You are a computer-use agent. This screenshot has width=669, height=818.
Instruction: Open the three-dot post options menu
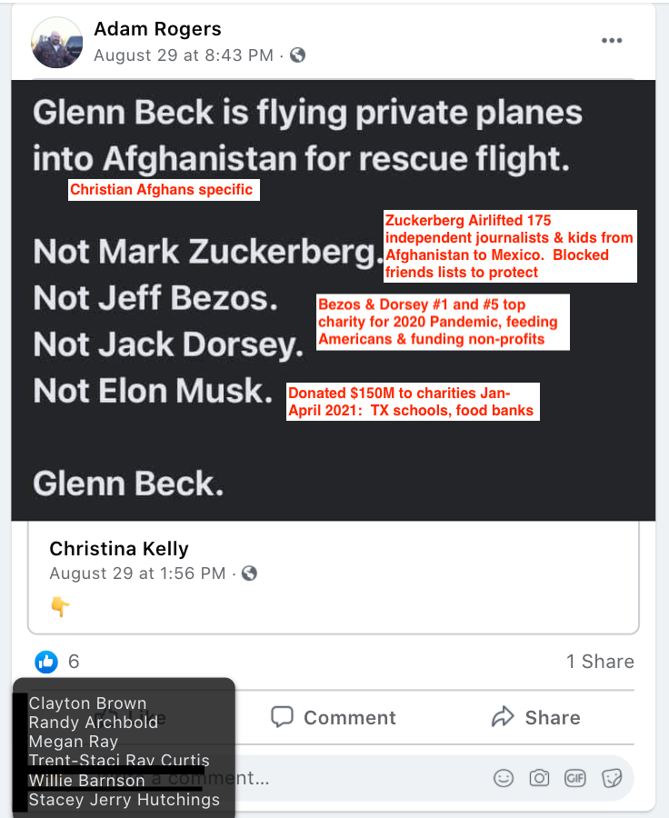(612, 41)
